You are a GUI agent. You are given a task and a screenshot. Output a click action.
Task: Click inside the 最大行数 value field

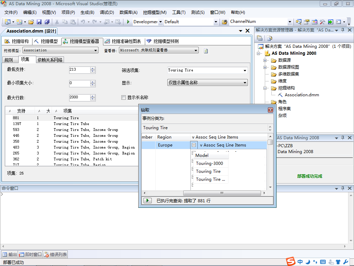tap(80, 97)
